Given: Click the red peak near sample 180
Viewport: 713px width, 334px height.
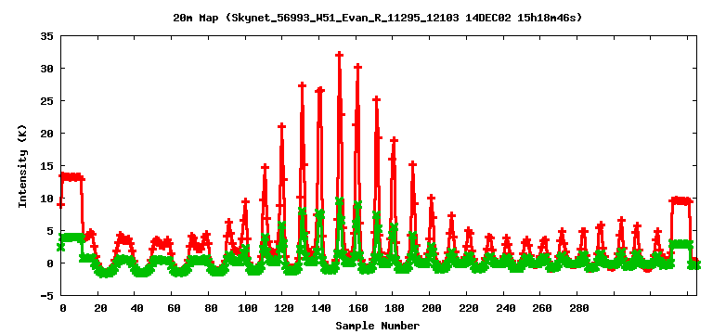Looking at the screenshot, I should [395, 140].
